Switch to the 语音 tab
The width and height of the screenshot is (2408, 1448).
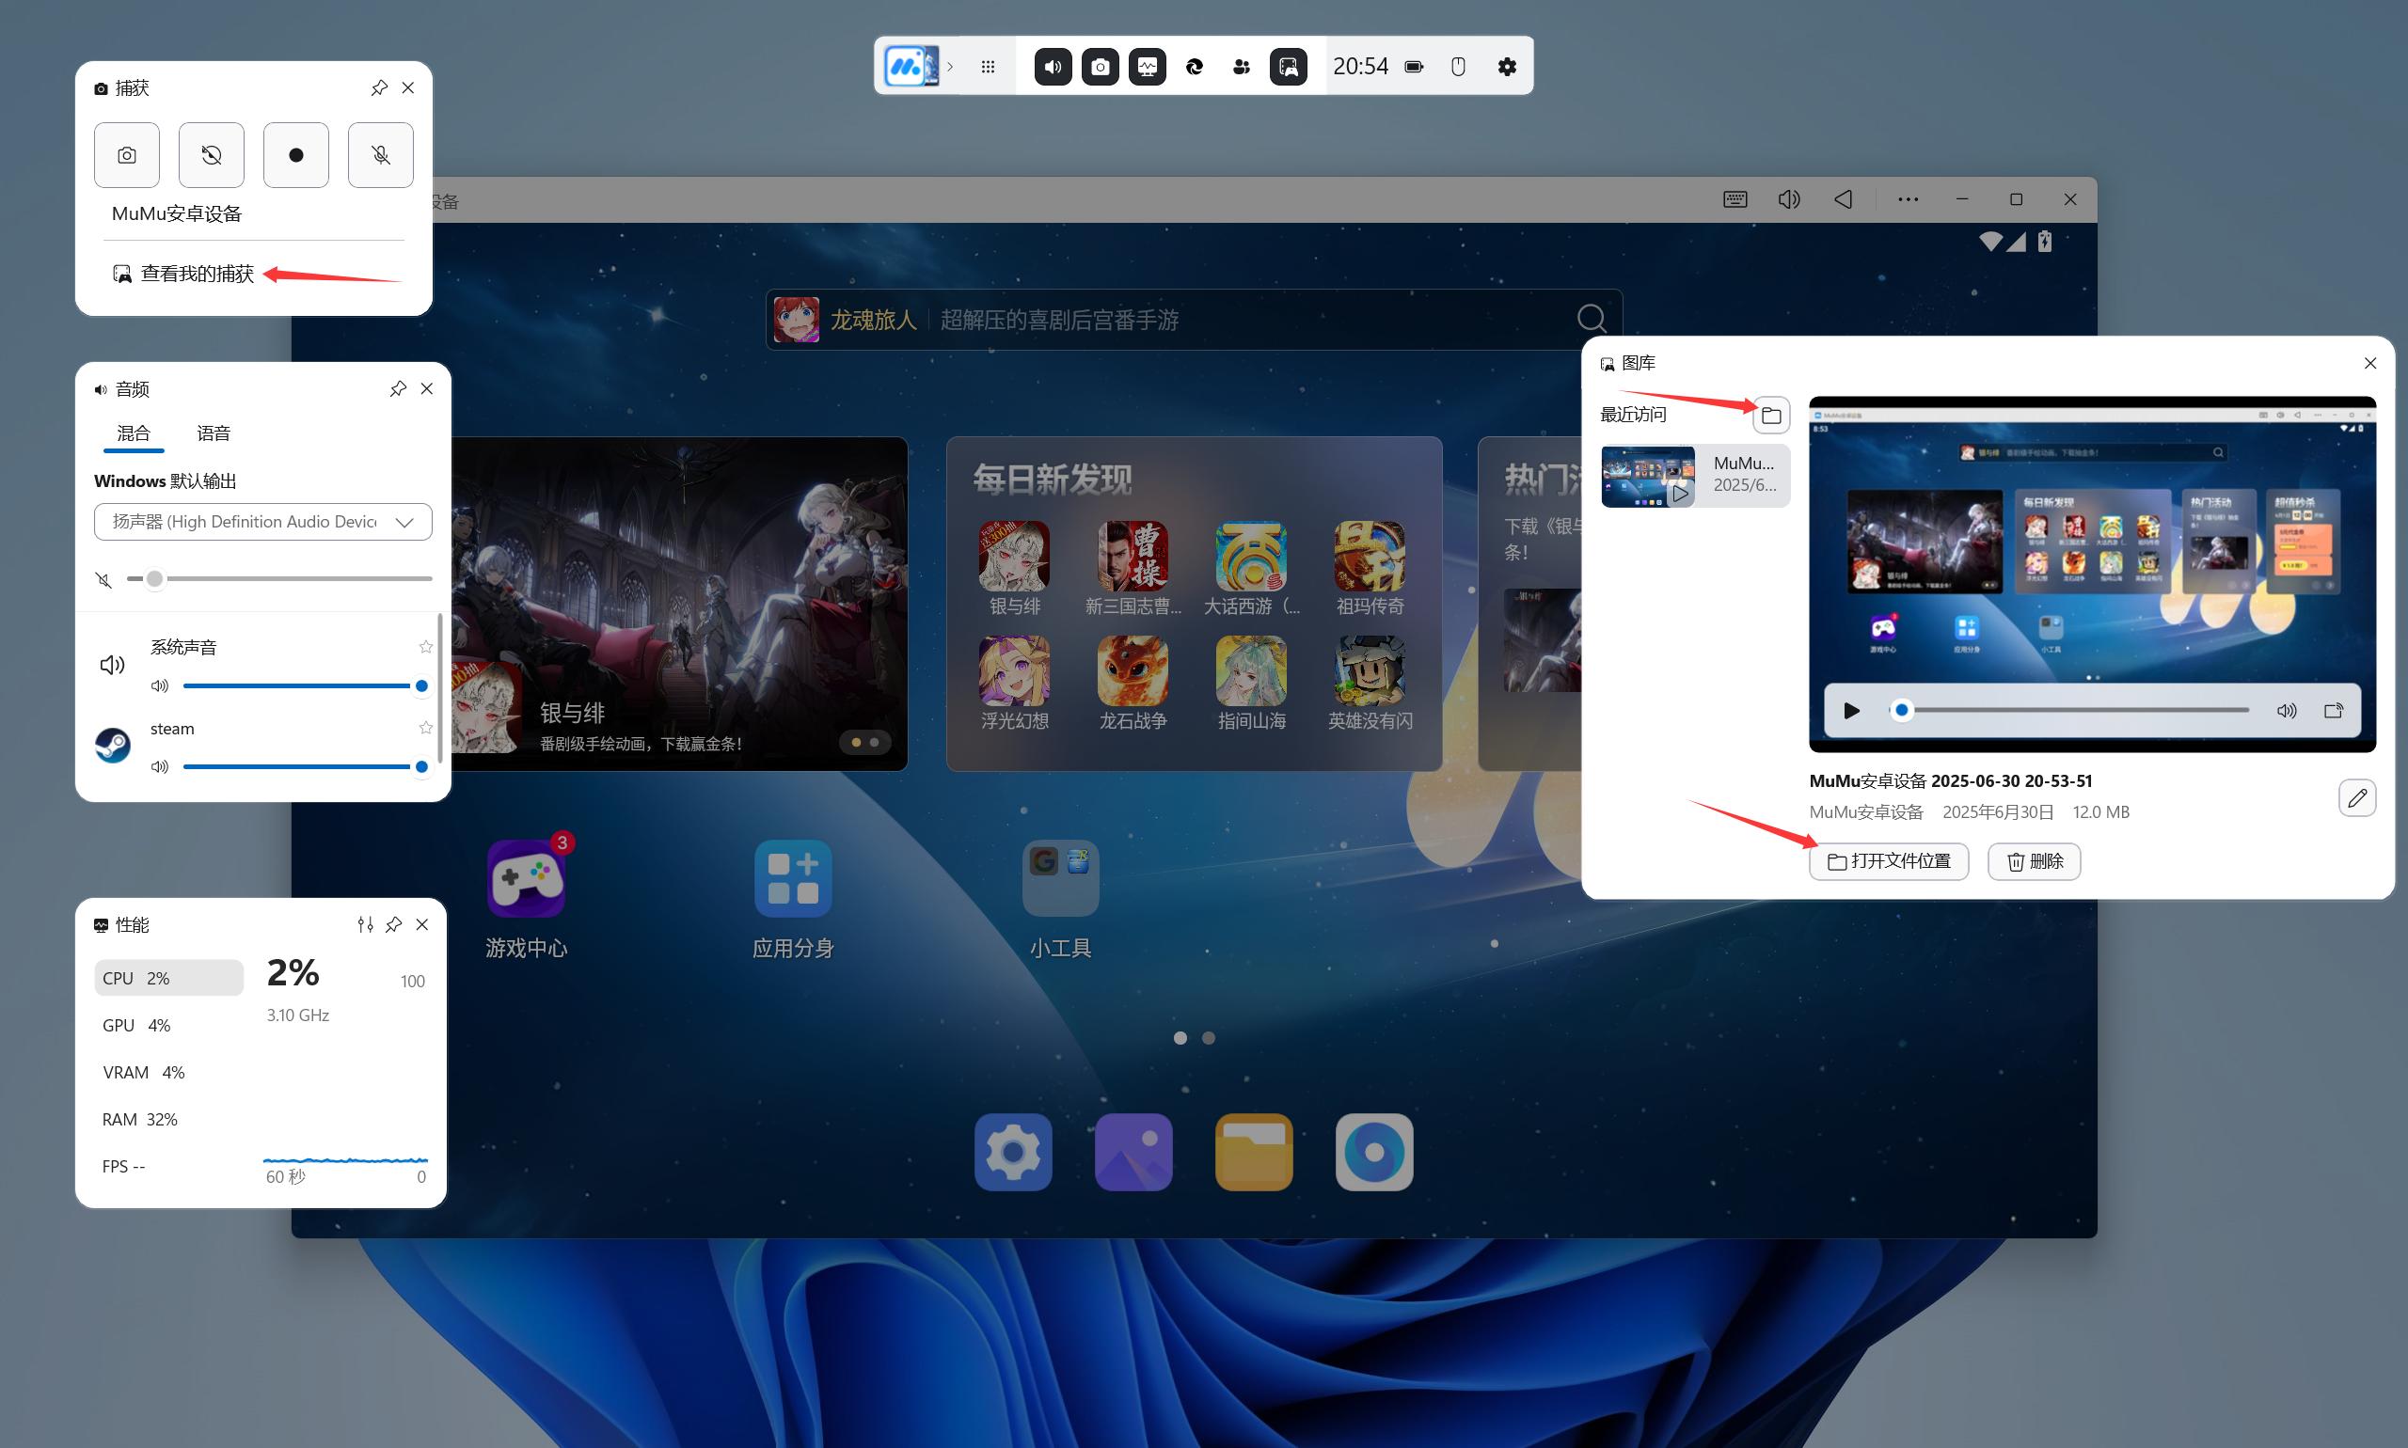pyautogui.click(x=213, y=433)
